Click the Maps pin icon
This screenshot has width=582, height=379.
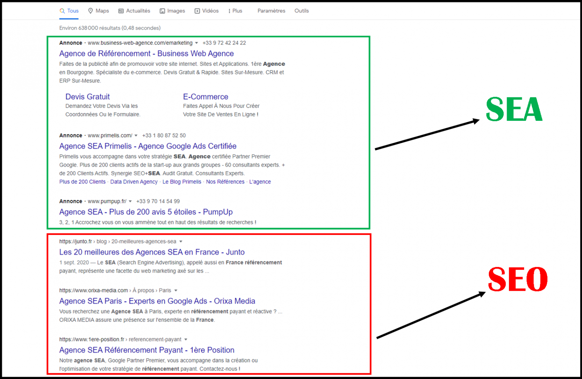point(90,11)
